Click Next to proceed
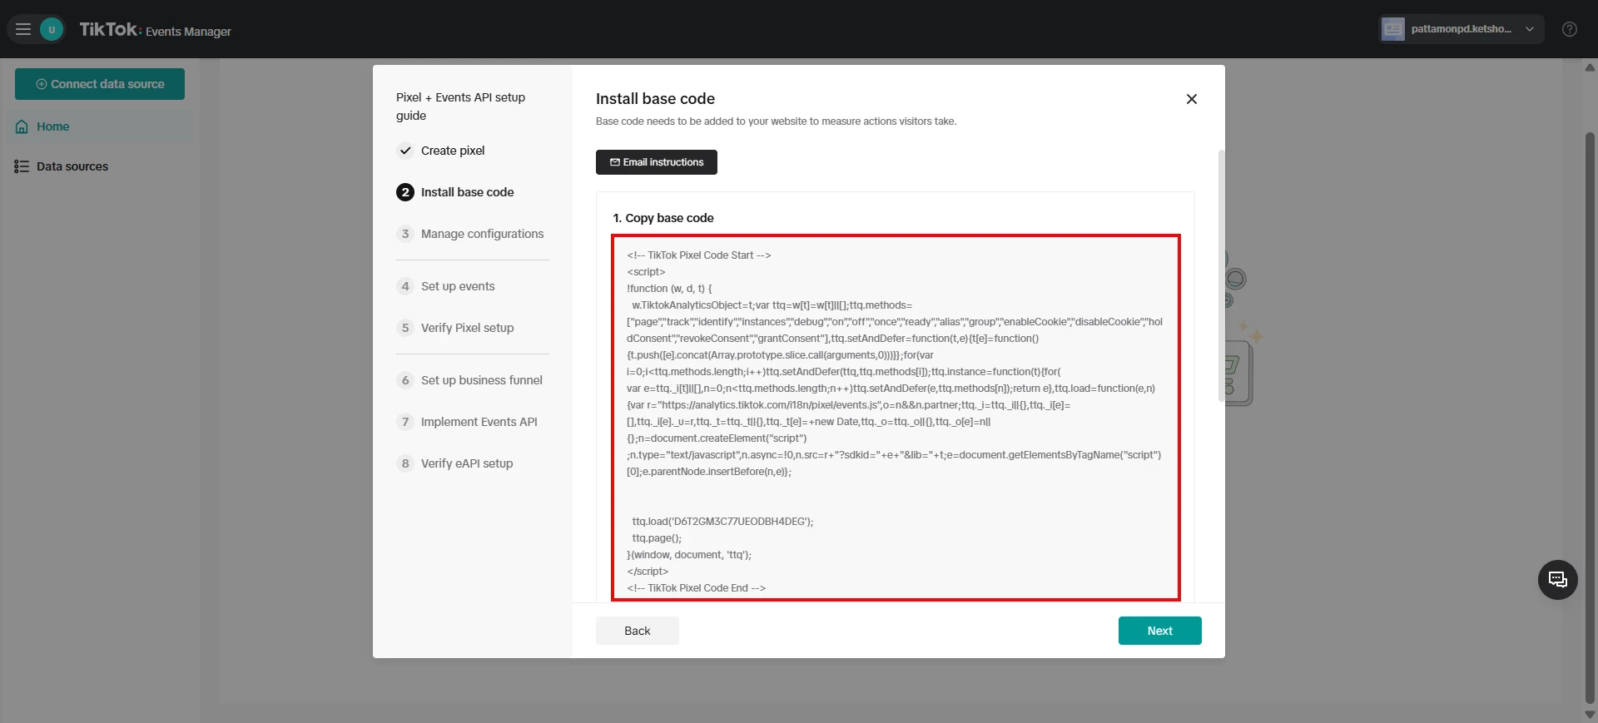1598x723 pixels. coord(1159,631)
